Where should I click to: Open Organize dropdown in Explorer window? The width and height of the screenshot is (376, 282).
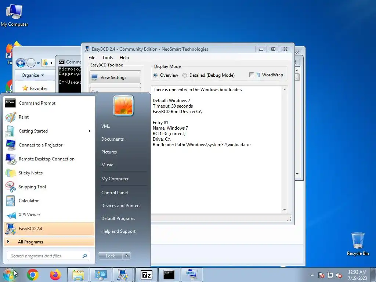(x=33, y=75)
